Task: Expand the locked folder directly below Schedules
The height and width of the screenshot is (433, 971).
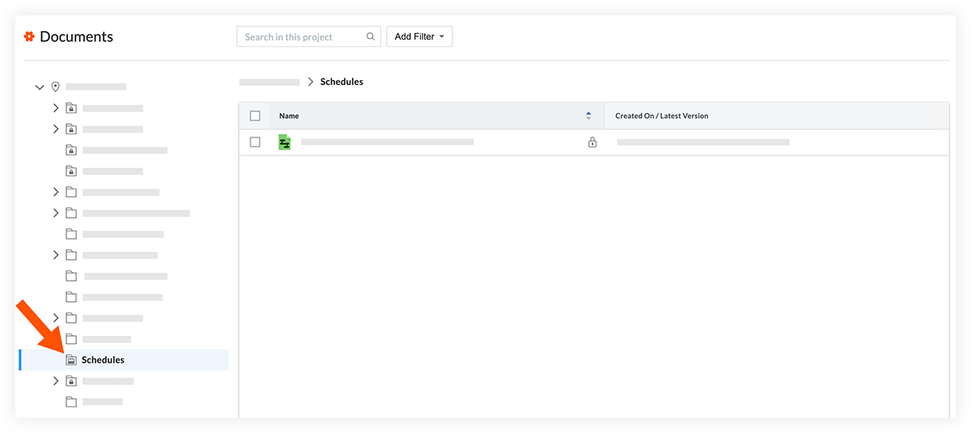Action: [x=56, y=381]
